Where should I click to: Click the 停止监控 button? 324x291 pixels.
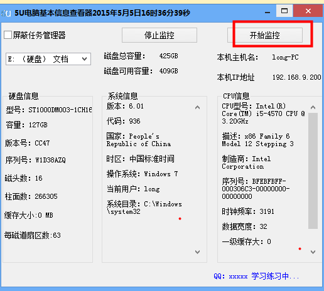click(x=159, y=35)
